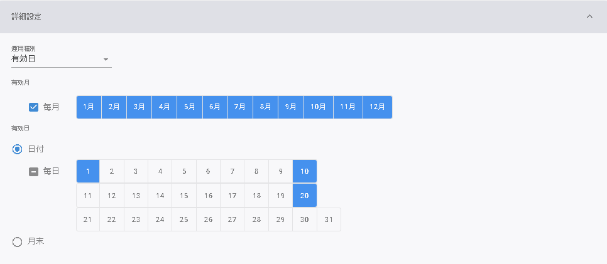Screen dimensions: 607x264
Task: Select the 月末 radio button
Action: pos(18,241)
